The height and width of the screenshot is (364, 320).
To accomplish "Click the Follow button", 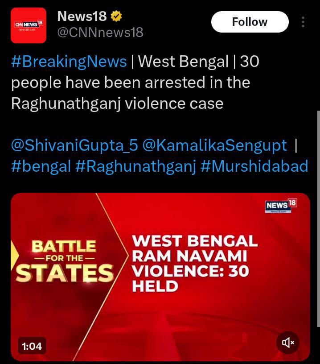I will pyautogui.click(x=250, y=22).
